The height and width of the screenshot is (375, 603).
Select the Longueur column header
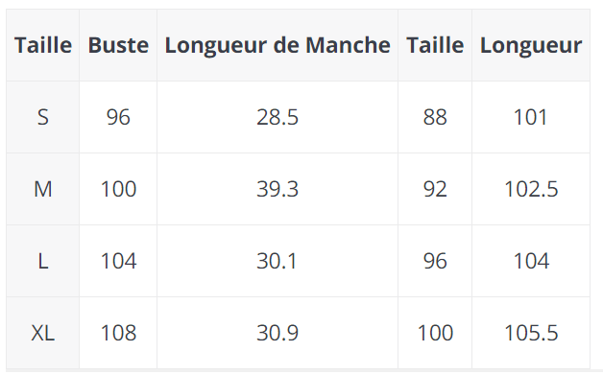tap(531, 45)
